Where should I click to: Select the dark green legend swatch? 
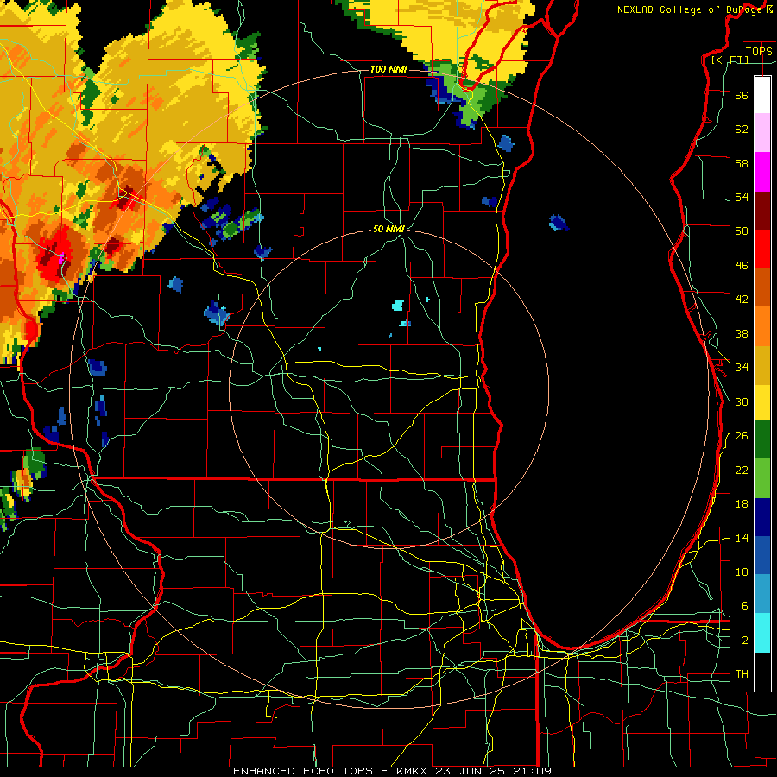762,439
